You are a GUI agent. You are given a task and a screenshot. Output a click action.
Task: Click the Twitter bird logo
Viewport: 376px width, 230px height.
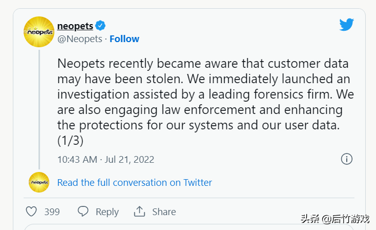[347, 25]
